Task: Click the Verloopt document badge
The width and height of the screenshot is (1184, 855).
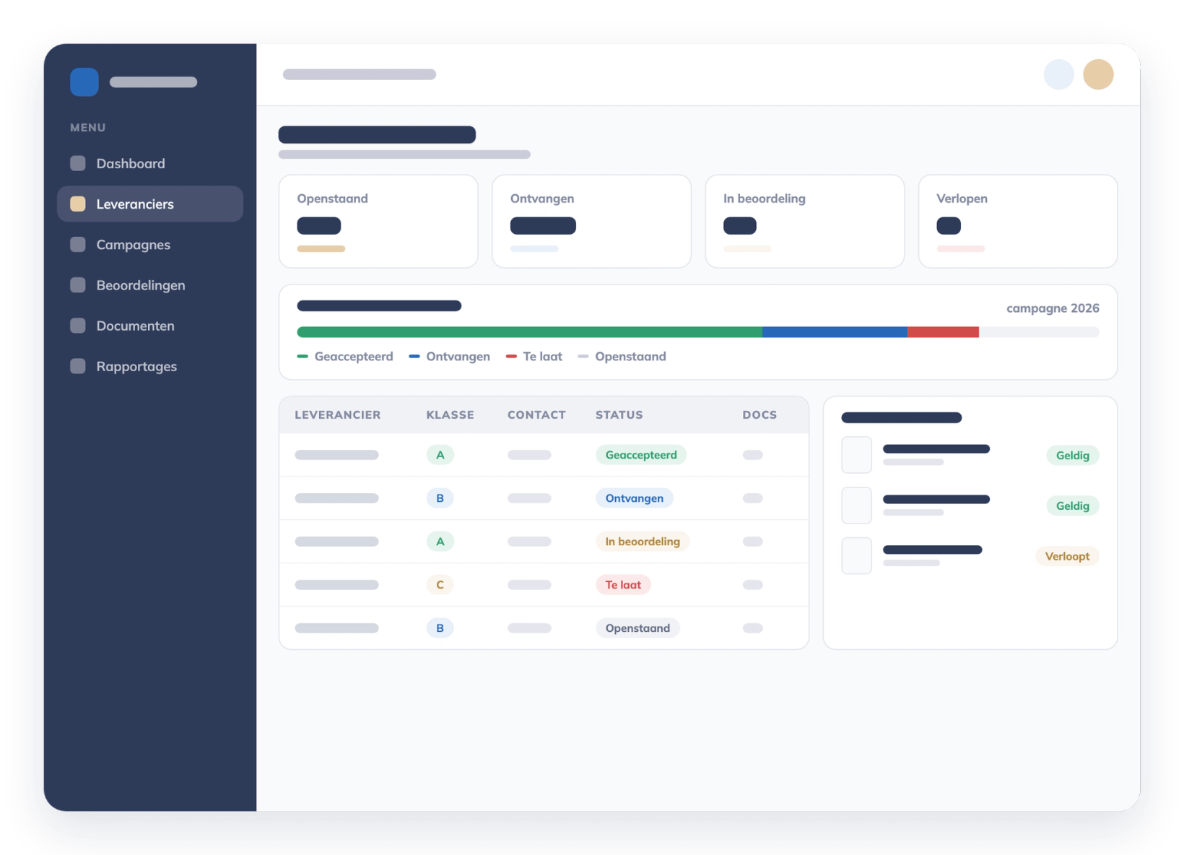Action: click(1067, 556)
